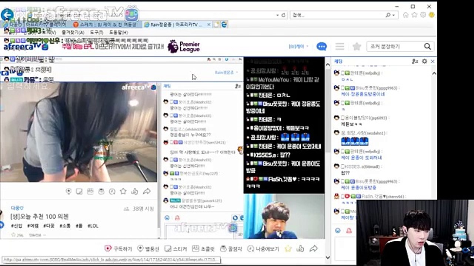Click the emoticon icon below the right chat

(337, 230)
